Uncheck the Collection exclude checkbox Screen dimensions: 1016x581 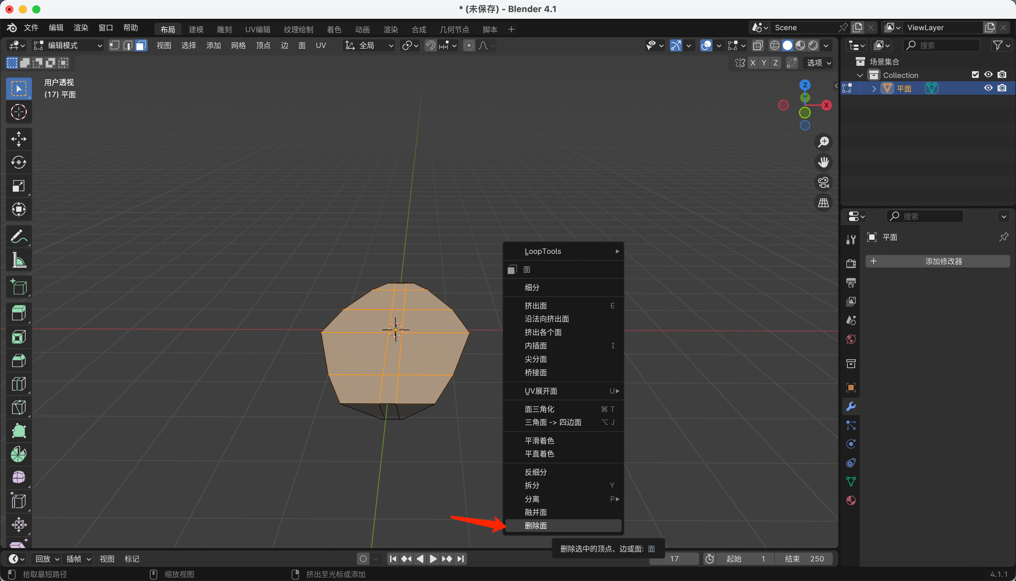(975, 75)
